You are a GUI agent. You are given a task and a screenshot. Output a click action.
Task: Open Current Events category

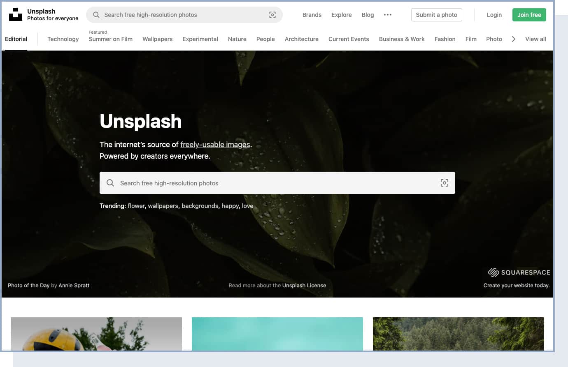pyautogui.click(x=349, y=39)
